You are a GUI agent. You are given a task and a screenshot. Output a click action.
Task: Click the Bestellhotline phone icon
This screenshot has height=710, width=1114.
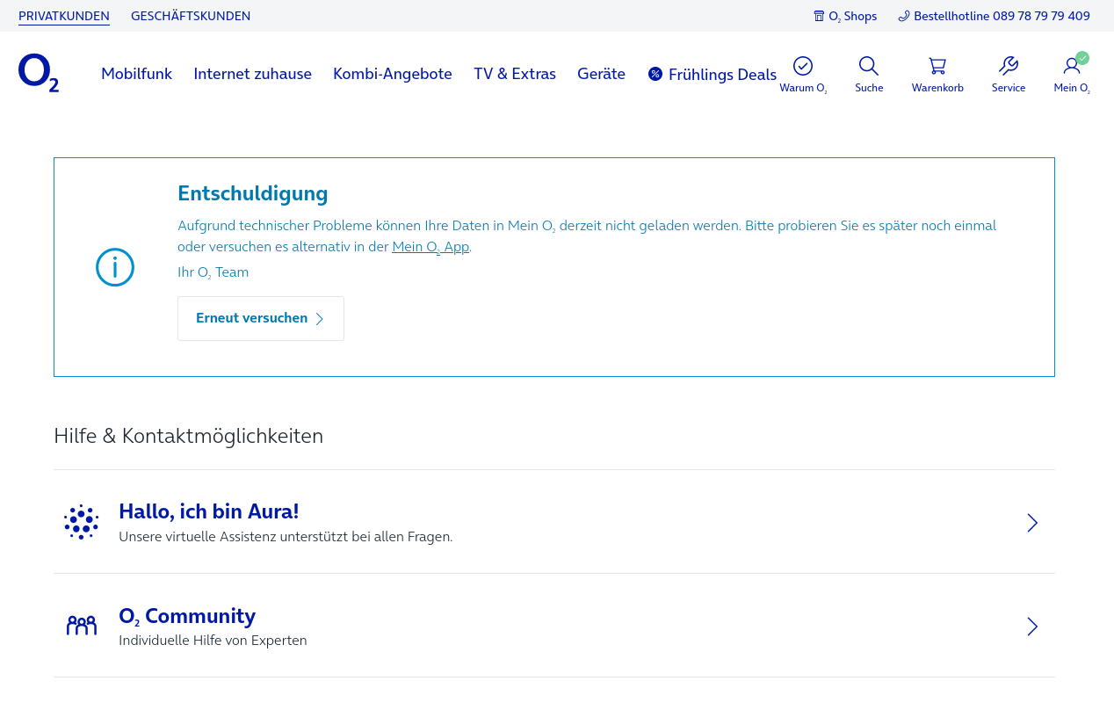[904, 16]
